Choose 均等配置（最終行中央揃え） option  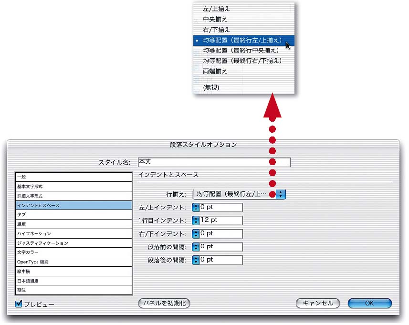(x=243, y=50)
